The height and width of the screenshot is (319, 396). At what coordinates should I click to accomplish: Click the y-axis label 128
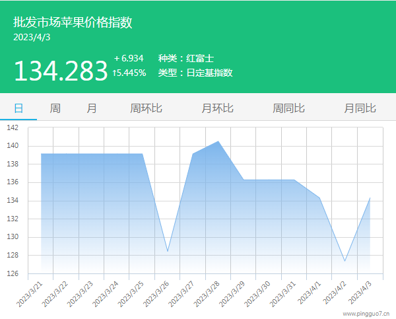pos(13,256)
